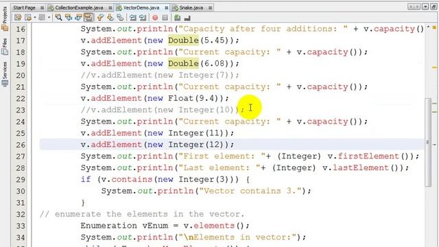Screen dimensions: 439x247
Task: Click line number 22 in the gutter
Action: tap(21, 99)
